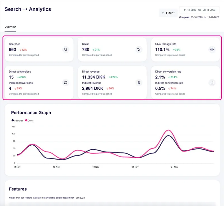Click the filter lines icon beside Filter
Screen dimensions: 224x206
tap(164, 13)
